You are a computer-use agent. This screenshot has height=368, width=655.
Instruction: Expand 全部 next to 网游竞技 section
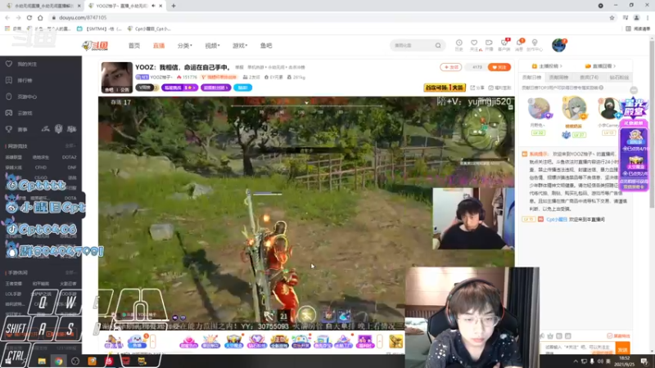pos(70,146)
